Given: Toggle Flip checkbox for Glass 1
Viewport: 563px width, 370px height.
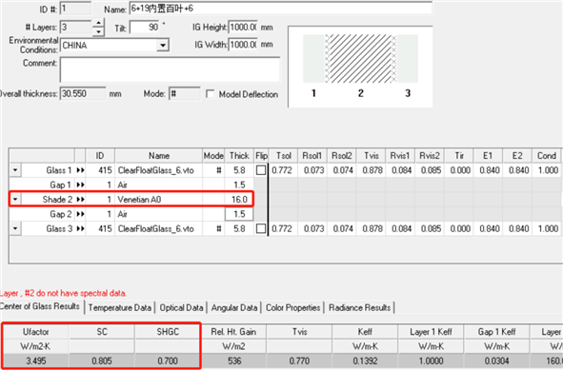Looking at the screenshot, I should (x=261, y=170).
